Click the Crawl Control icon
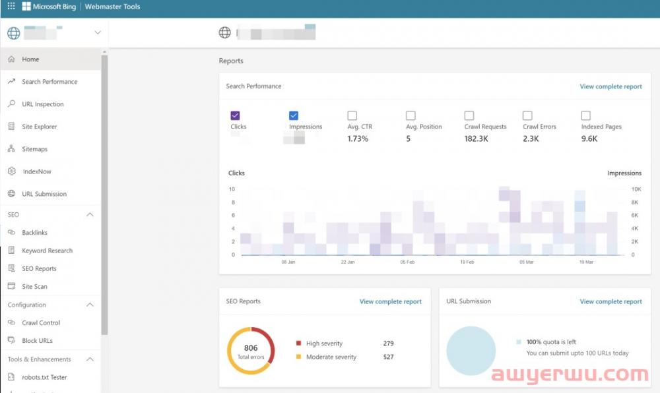Screen dimensions: 660x393 click(x=11, y=322)
